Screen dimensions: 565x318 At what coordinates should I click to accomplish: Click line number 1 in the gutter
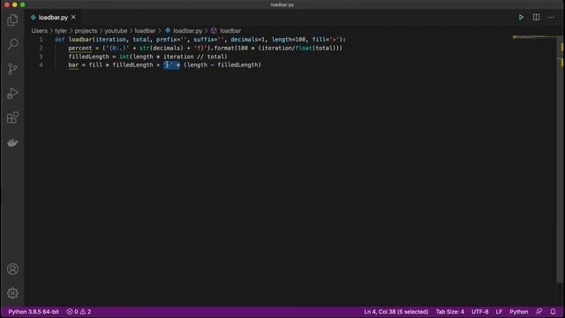(41, 40)
